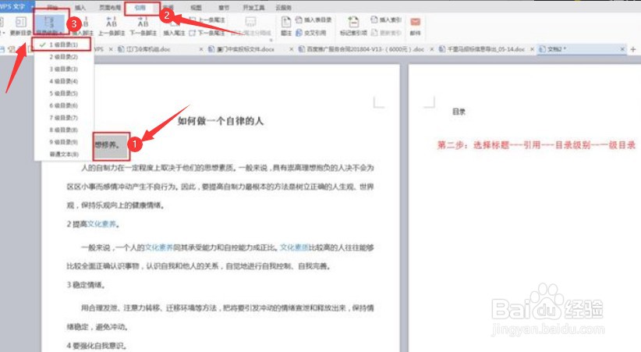
Task: Click 下一条尾注 next endnote
Action: click(x=207, y=33)
